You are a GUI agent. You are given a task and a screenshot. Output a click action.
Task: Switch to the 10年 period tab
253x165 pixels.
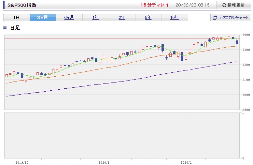(x=175, y=18)
